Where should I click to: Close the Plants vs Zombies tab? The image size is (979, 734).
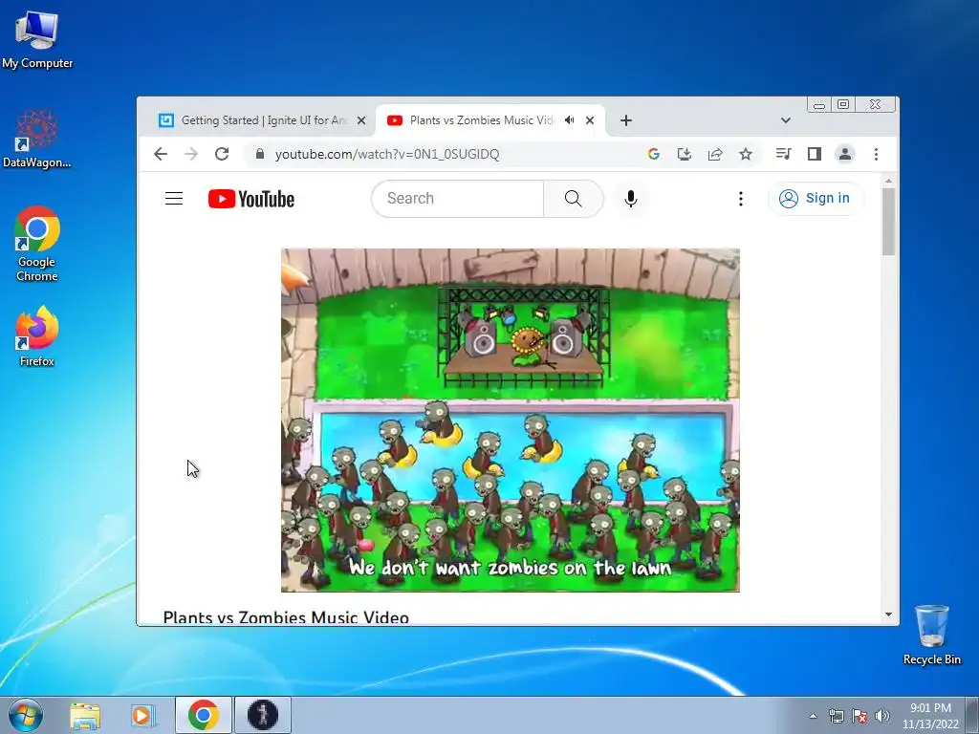click(x=589, y=120)
